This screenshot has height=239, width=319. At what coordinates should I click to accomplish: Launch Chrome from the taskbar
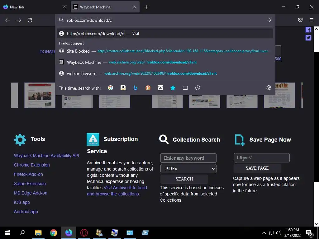54,233
